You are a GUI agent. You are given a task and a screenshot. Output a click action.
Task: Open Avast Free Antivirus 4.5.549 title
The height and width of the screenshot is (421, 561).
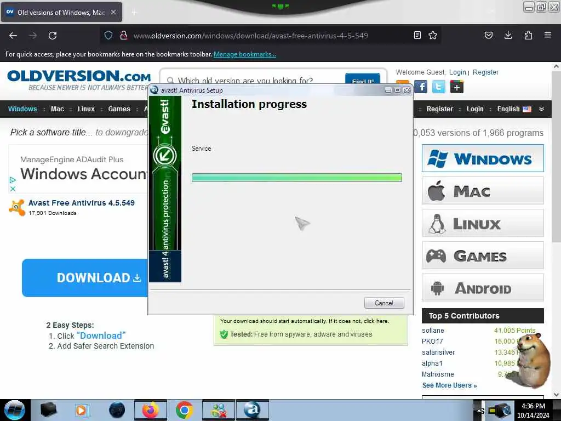(82, 203)
